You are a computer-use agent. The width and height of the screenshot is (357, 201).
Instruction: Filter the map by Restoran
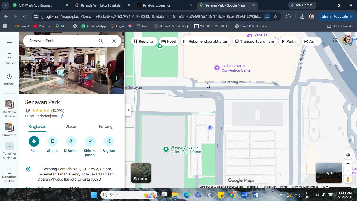(144, 41)
